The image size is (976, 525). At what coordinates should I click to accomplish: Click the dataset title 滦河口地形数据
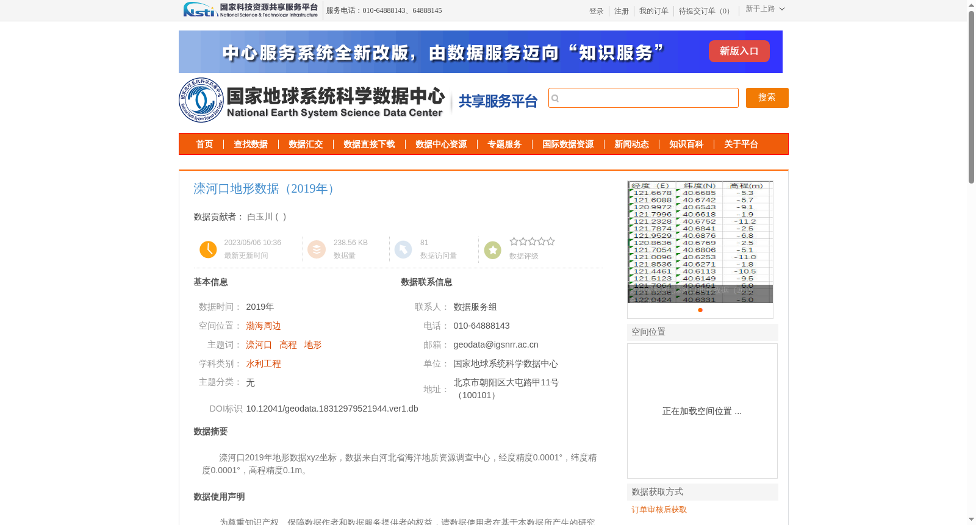click(265, 189)
